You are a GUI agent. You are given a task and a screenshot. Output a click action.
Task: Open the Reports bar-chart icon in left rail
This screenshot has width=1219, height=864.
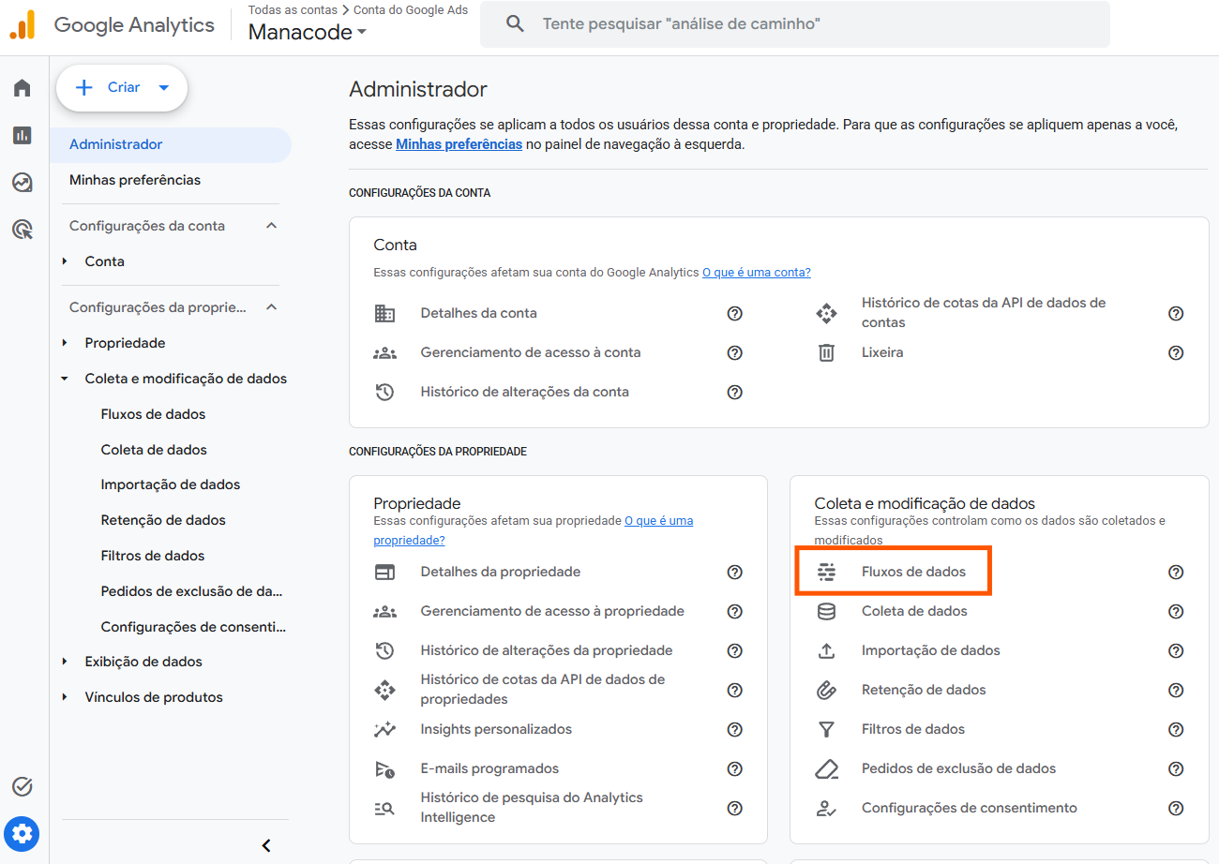[23, 135]
